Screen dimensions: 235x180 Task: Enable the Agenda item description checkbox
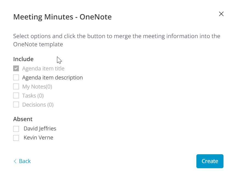[16, 78]
